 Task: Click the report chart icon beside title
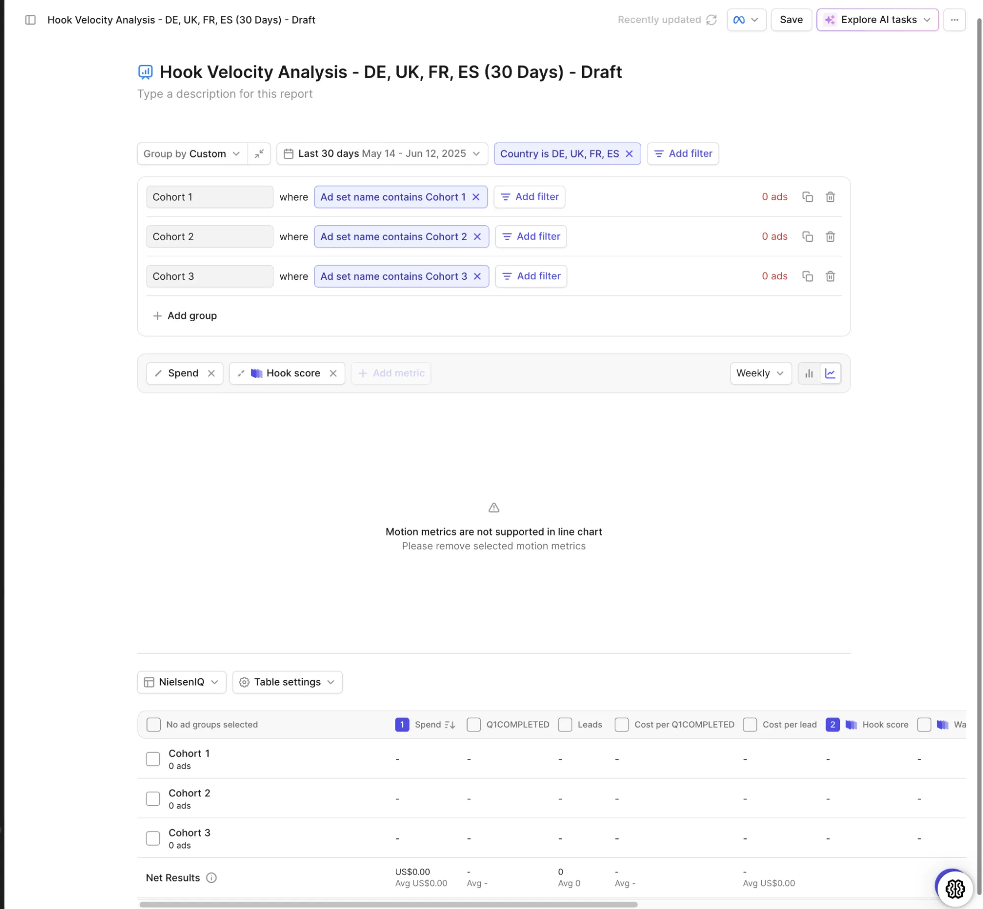[x=145, y=72]
